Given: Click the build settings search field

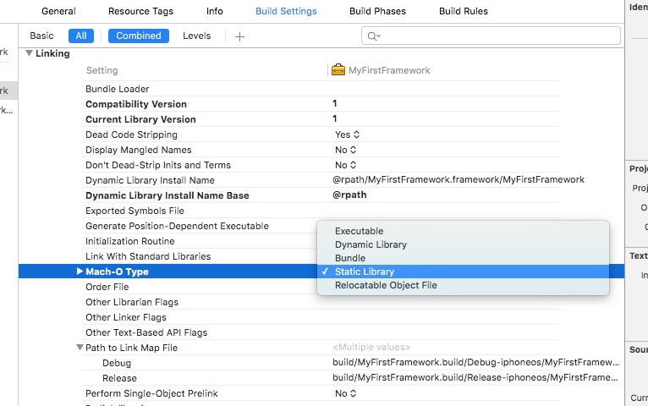Looking at the screenshot, I should [x=491, y=36].
